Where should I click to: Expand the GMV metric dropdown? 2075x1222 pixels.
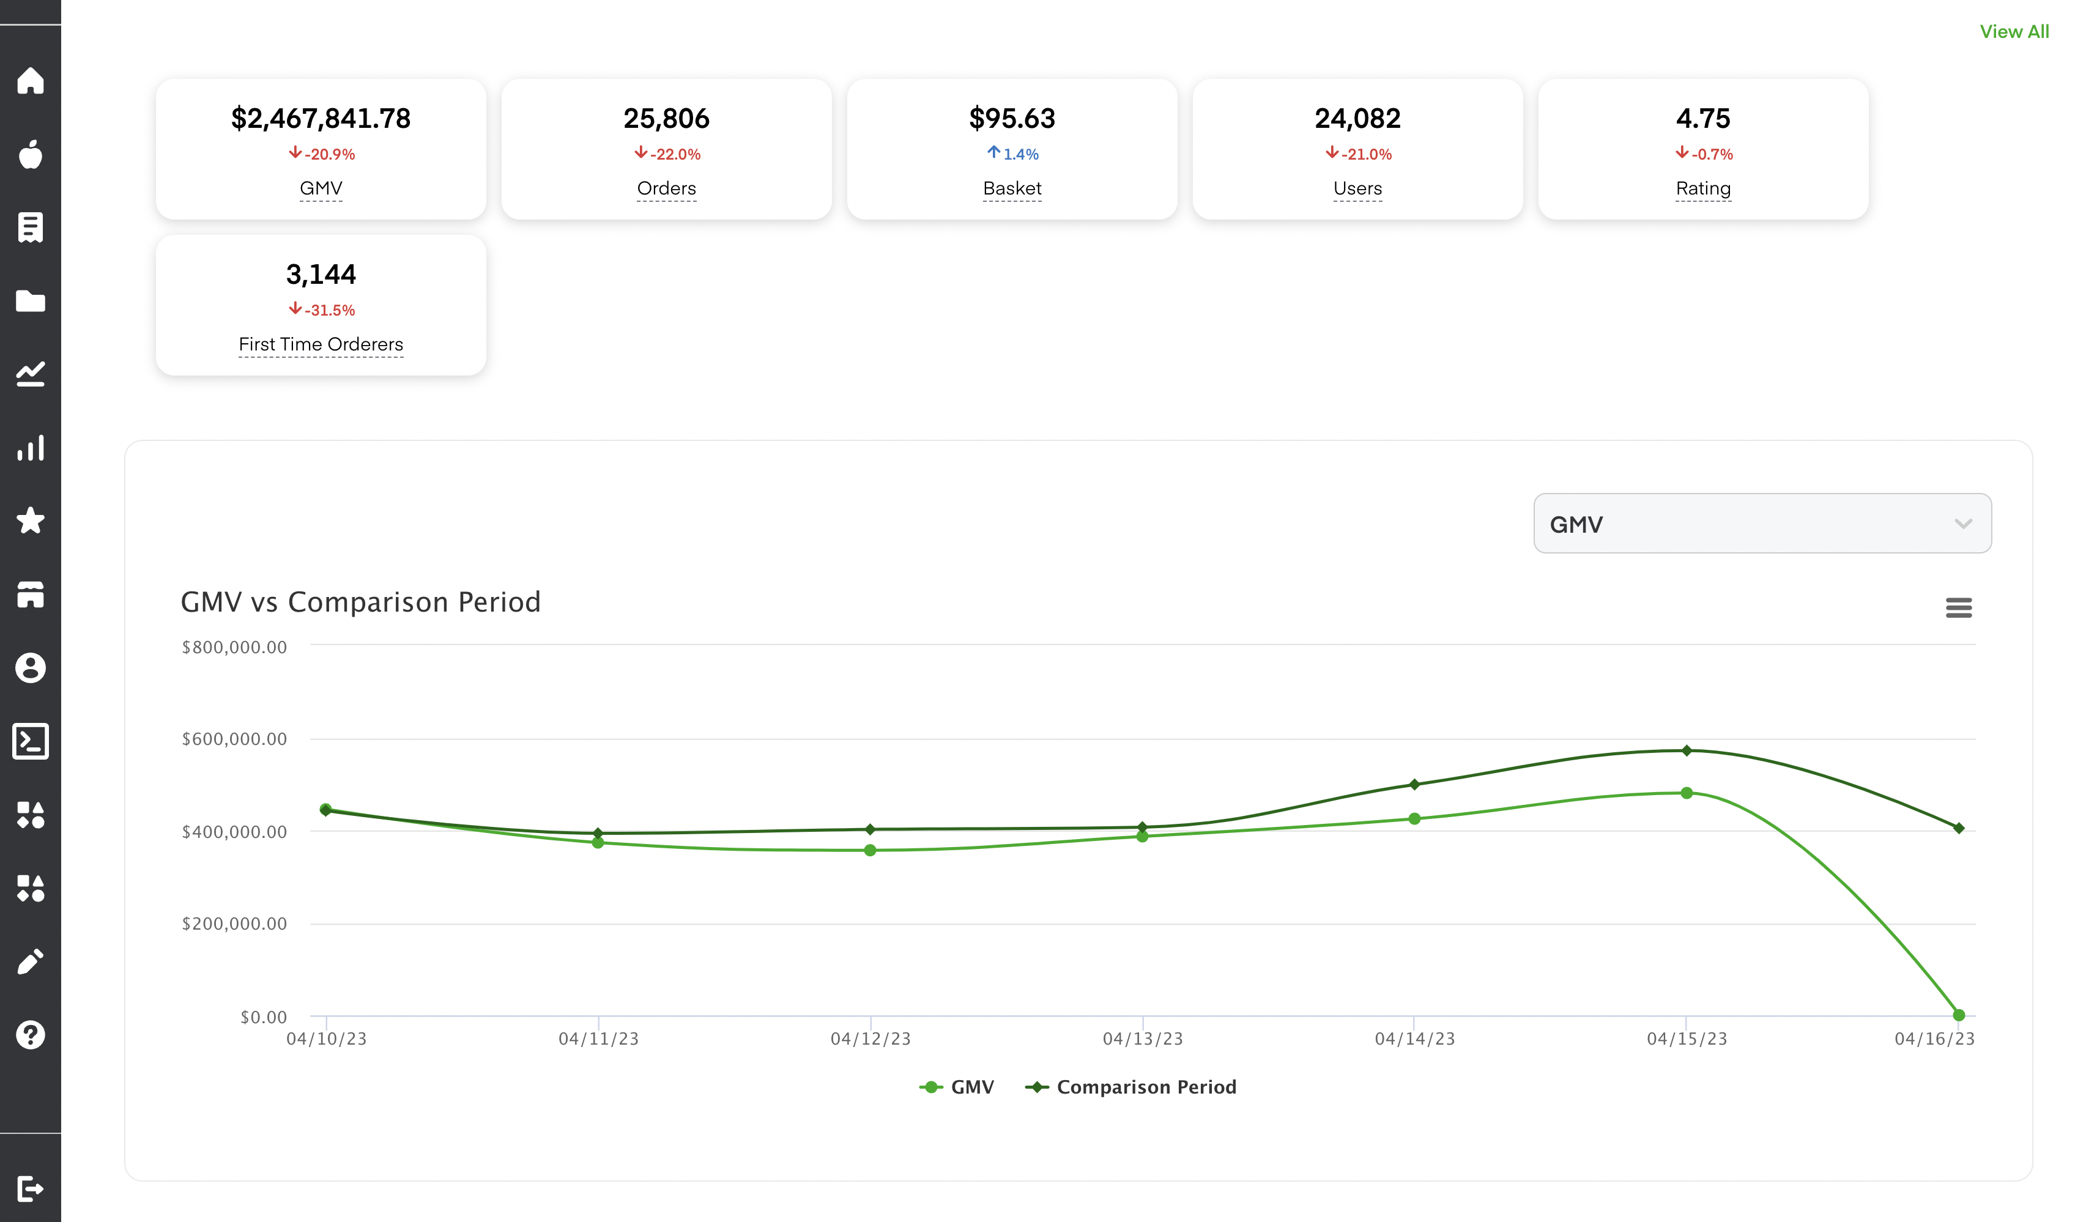1761,524
